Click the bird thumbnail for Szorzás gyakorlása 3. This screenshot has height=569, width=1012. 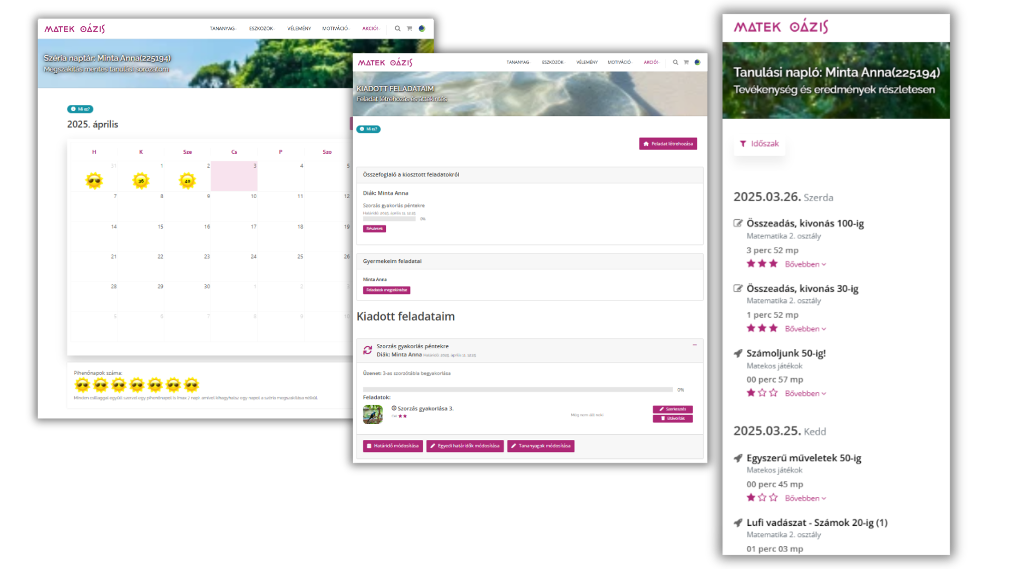coord(373,414)
